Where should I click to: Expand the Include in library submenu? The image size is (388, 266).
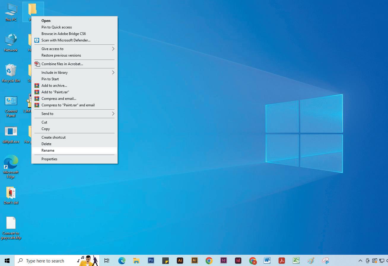[x=74, y=73]
